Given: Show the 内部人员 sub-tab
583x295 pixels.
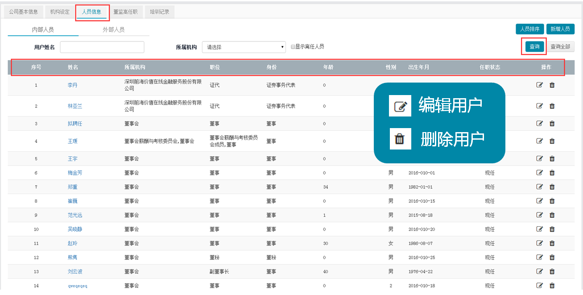Looking at the screenshot, I should [43, 29].
